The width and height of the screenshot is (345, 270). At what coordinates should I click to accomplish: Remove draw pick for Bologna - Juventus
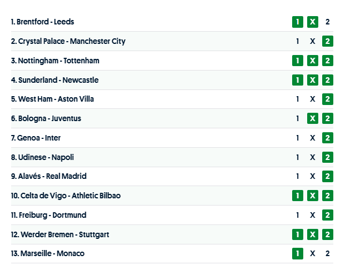pos(313,118)
